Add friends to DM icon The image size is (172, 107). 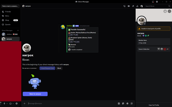click(x=137, y=6)
